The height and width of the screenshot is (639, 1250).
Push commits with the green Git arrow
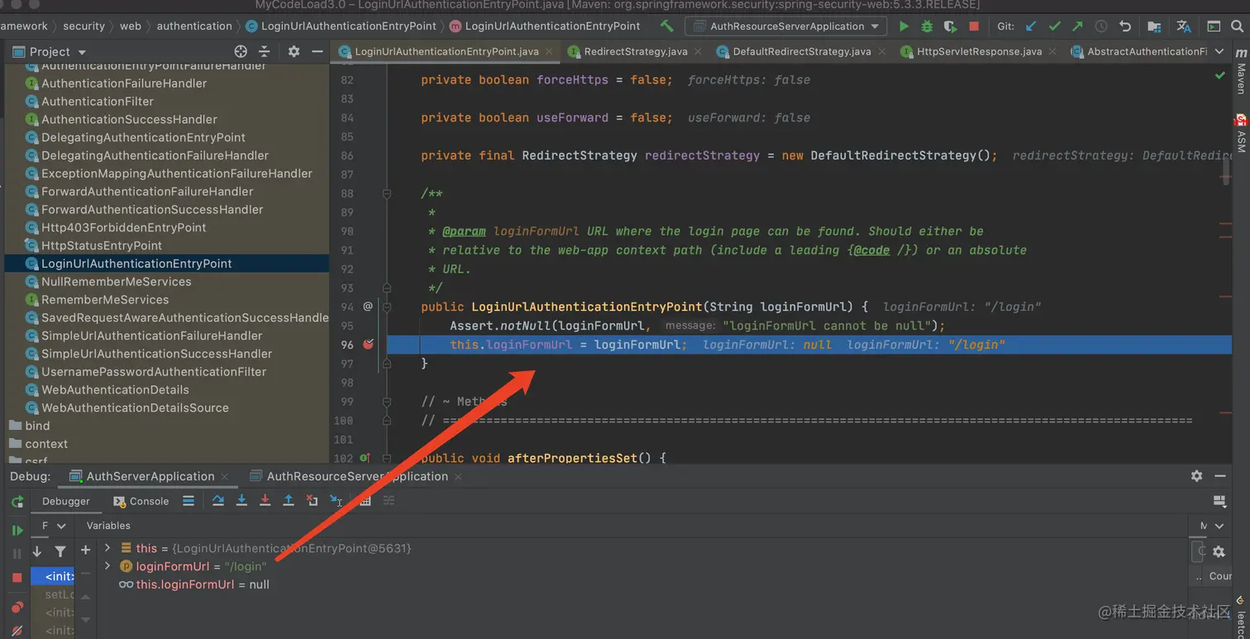pos(1077,26)
